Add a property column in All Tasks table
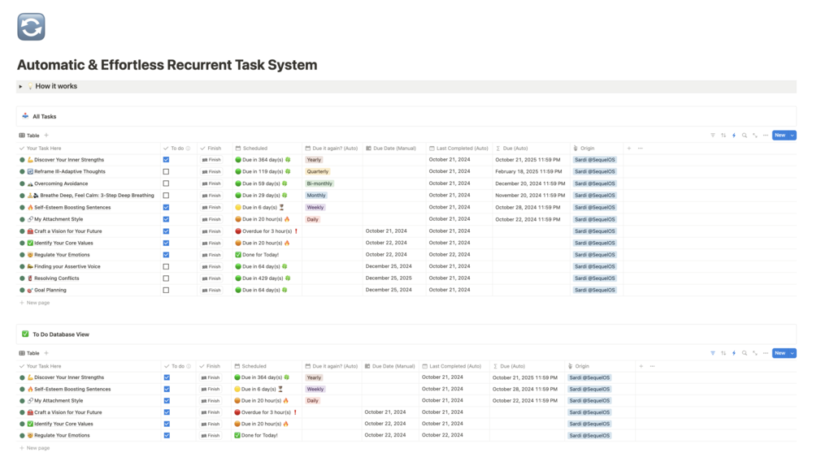This screenshot has height=457, width=817. (629, 149)
